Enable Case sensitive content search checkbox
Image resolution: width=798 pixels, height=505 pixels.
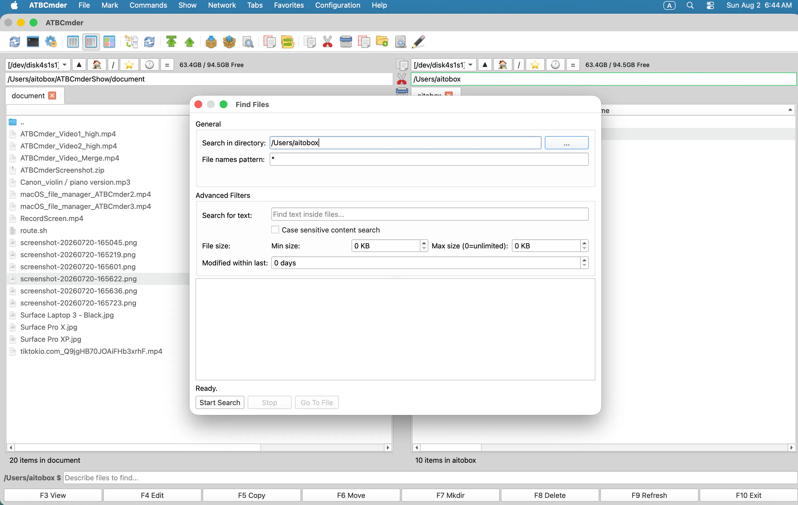click(275, 230)
